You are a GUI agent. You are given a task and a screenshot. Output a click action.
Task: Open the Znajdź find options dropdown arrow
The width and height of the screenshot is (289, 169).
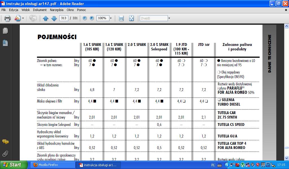click(x=169, y=18)
